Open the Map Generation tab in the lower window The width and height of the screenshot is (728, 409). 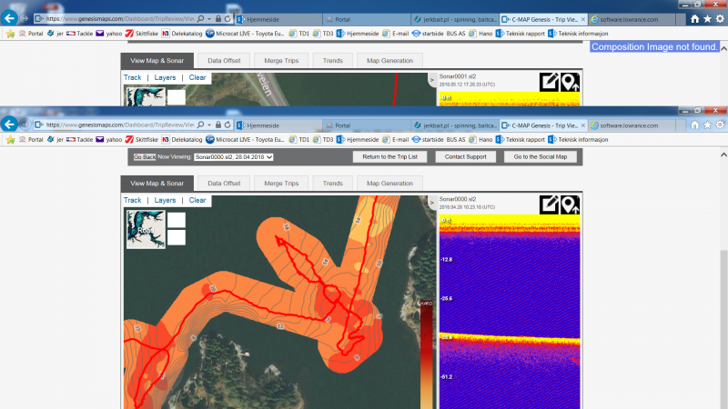[389, 184]
